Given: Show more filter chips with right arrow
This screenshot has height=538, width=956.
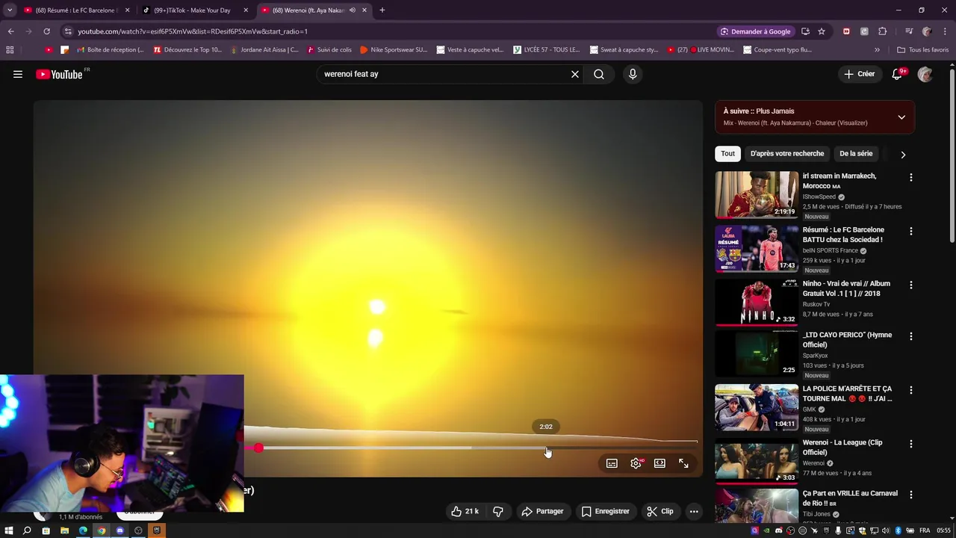Looking at the screenshot, I should [903, 155].
